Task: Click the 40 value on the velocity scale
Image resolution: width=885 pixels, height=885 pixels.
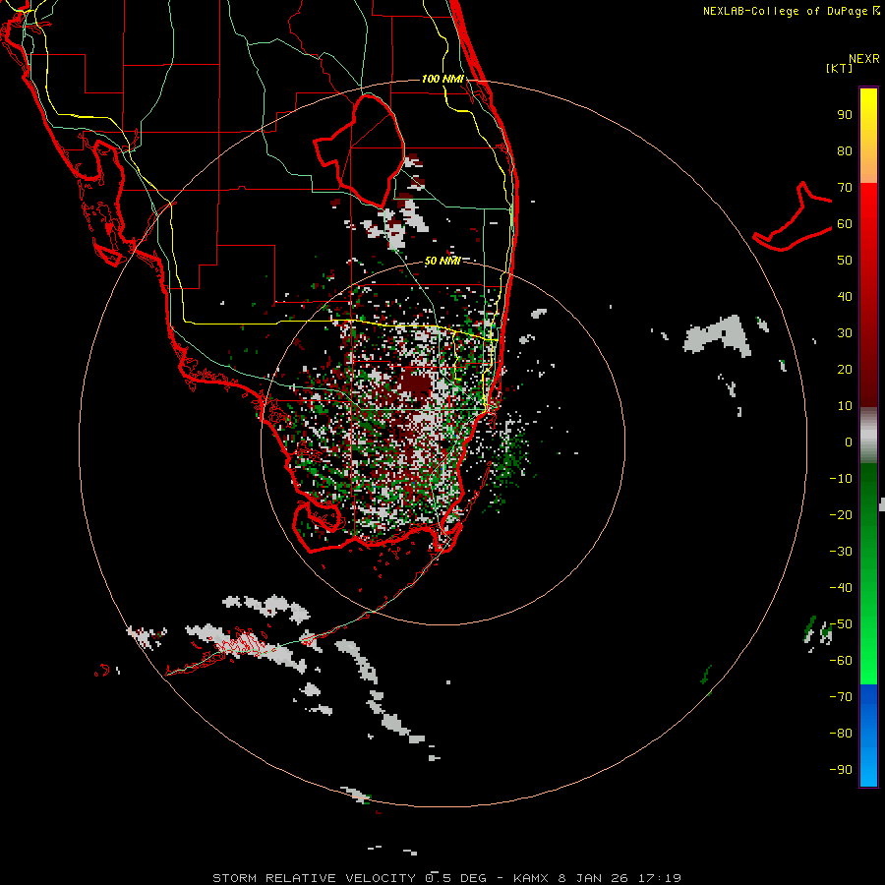Action: (x=845, y=296)
